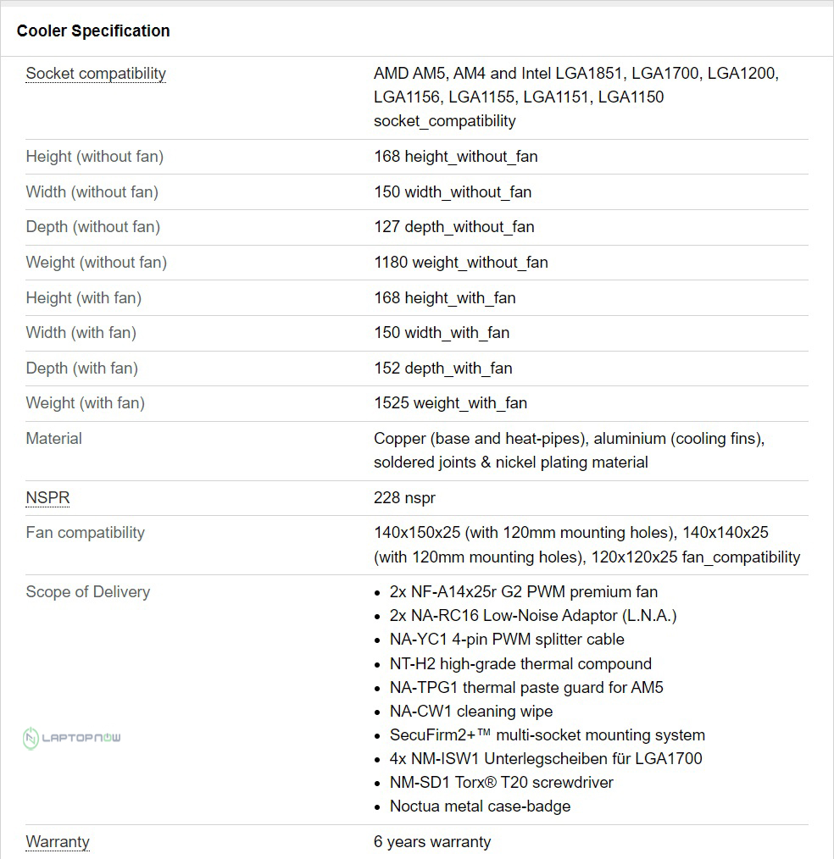Click the Material row label

tap(54, 439)
